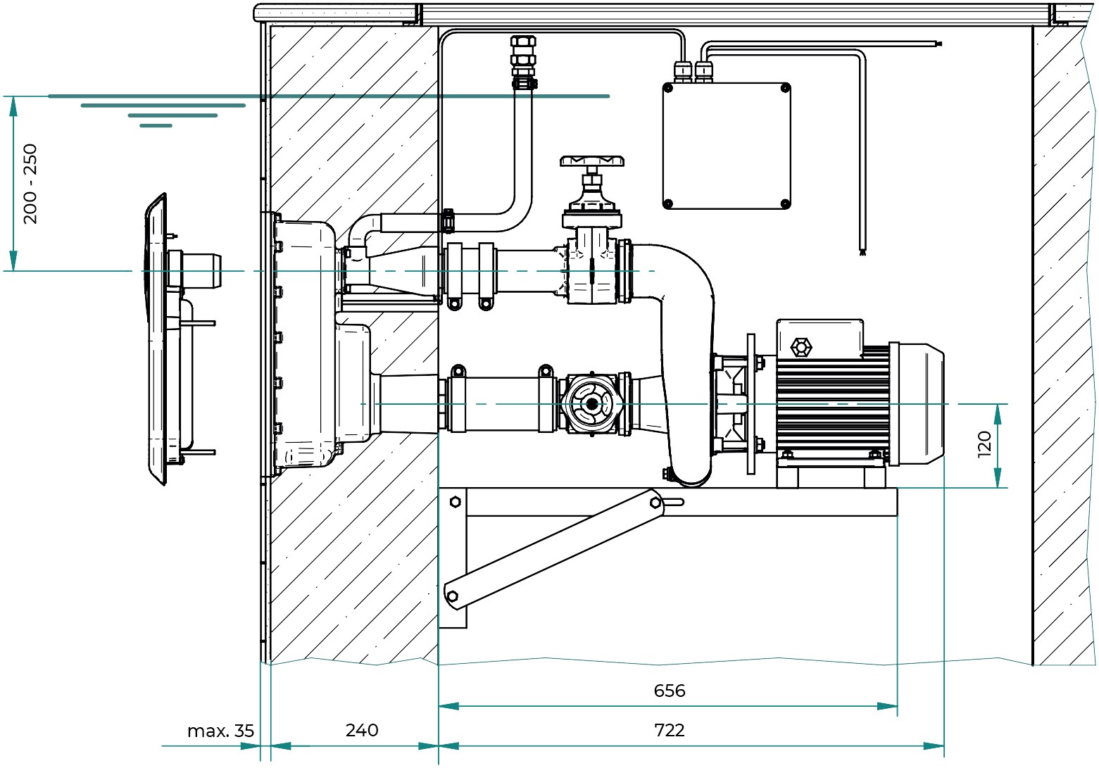Click the "200 - 250" depth dimension label
This screenshot has width=1099, height=768.
31,184
